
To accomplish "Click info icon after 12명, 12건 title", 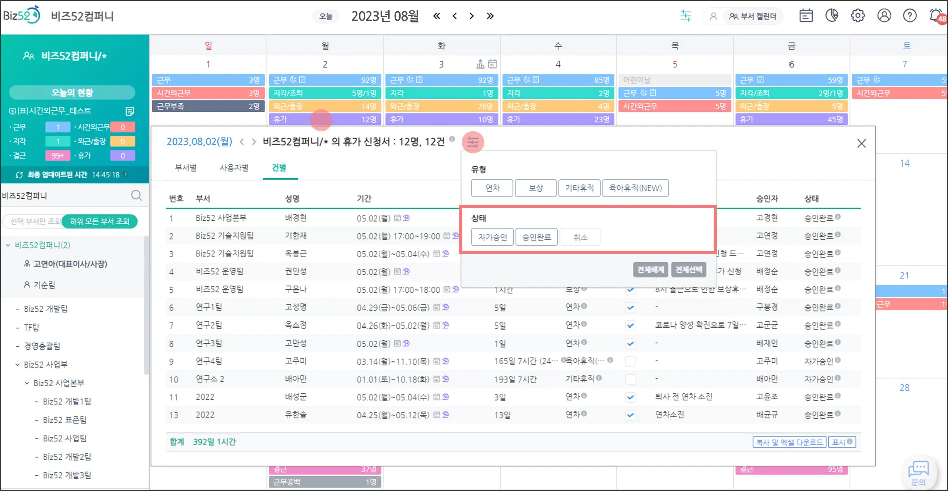I will tap(452, 139).
